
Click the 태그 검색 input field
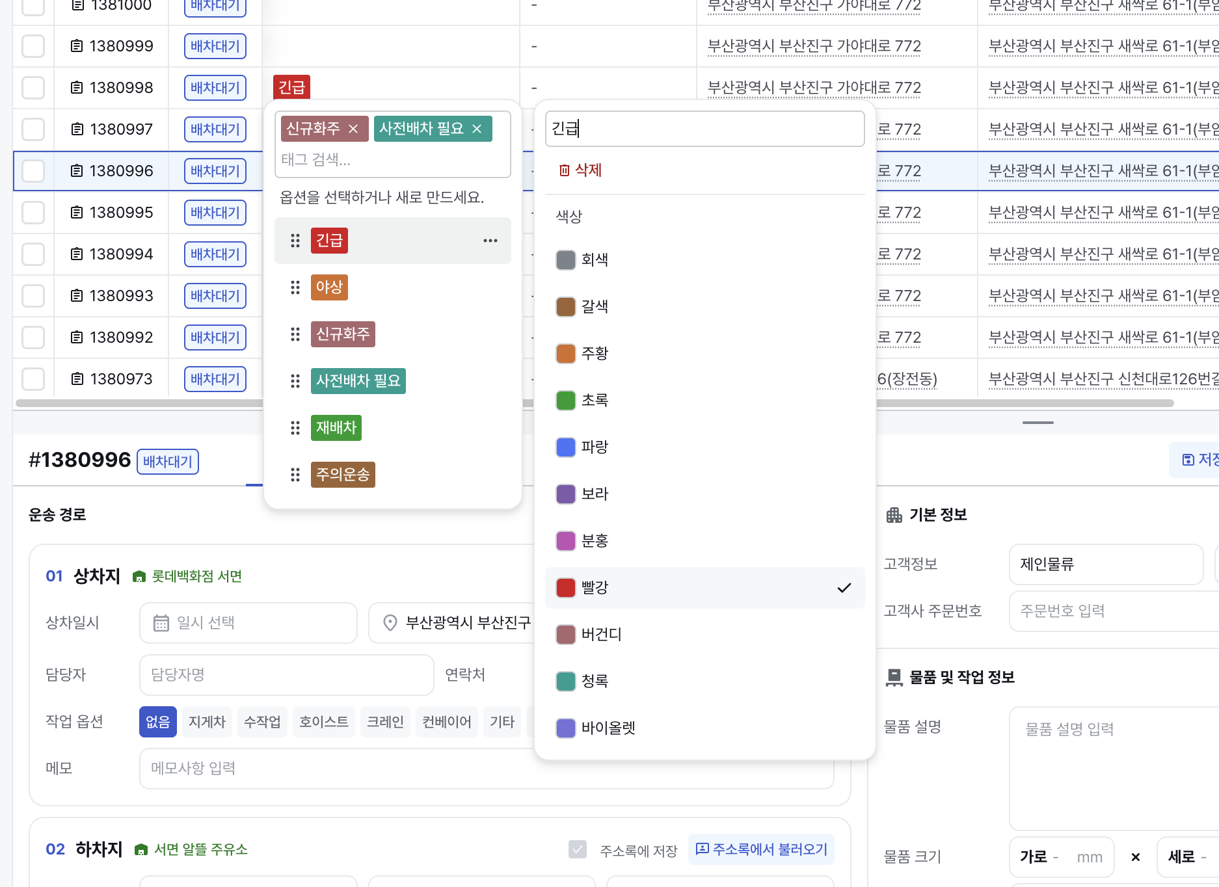click(393, 160)
